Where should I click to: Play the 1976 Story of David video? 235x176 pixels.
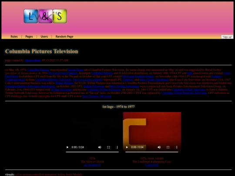click(x=67, y=147)
